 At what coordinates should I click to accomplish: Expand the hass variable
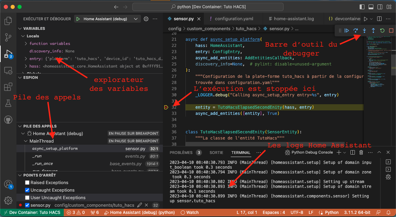point(26,66)
